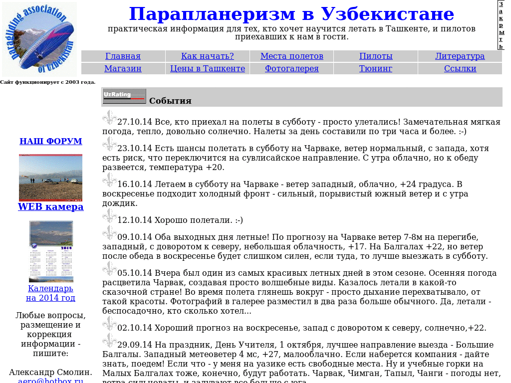
Task: Open the НАШ ФОРУМ link
Action: (51, 141)
